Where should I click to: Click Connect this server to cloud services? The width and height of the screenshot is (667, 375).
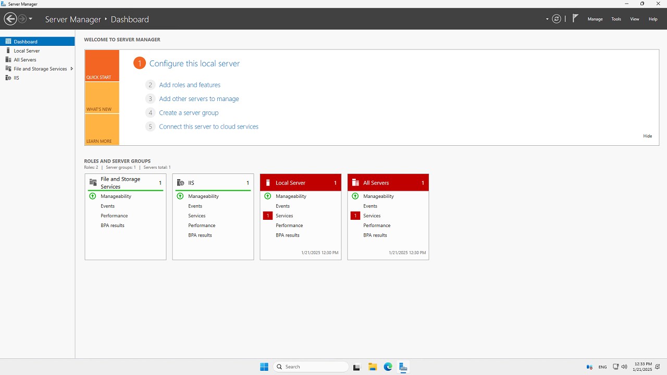tap(208, 127)
